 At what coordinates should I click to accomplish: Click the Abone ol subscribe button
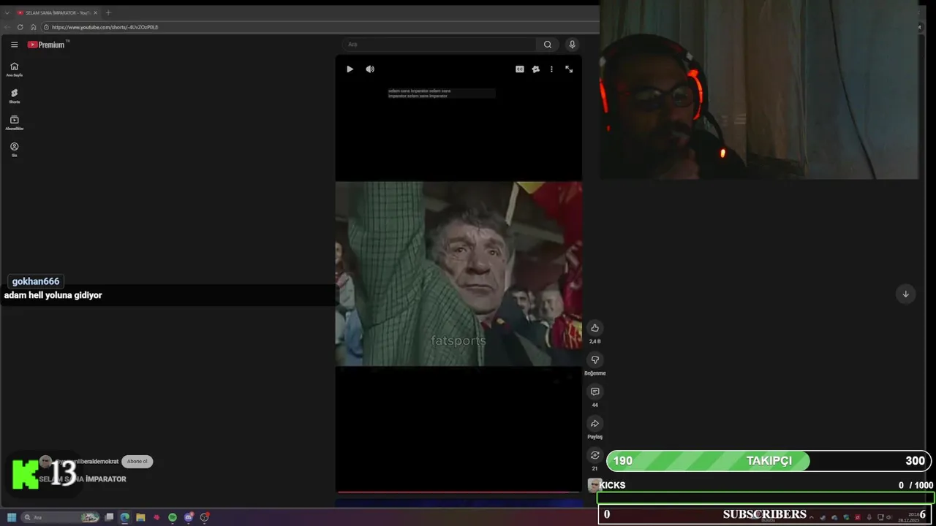[x=137, y=462]
